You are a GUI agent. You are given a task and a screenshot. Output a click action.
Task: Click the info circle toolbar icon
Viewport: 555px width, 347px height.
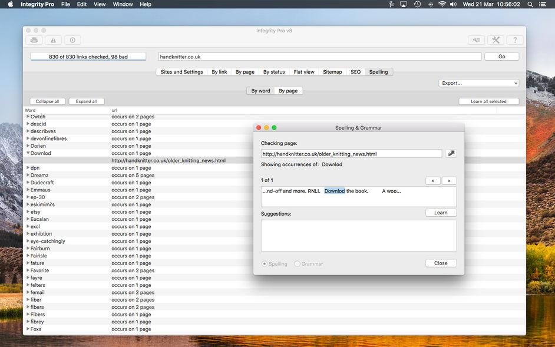[x=72, y=40]
